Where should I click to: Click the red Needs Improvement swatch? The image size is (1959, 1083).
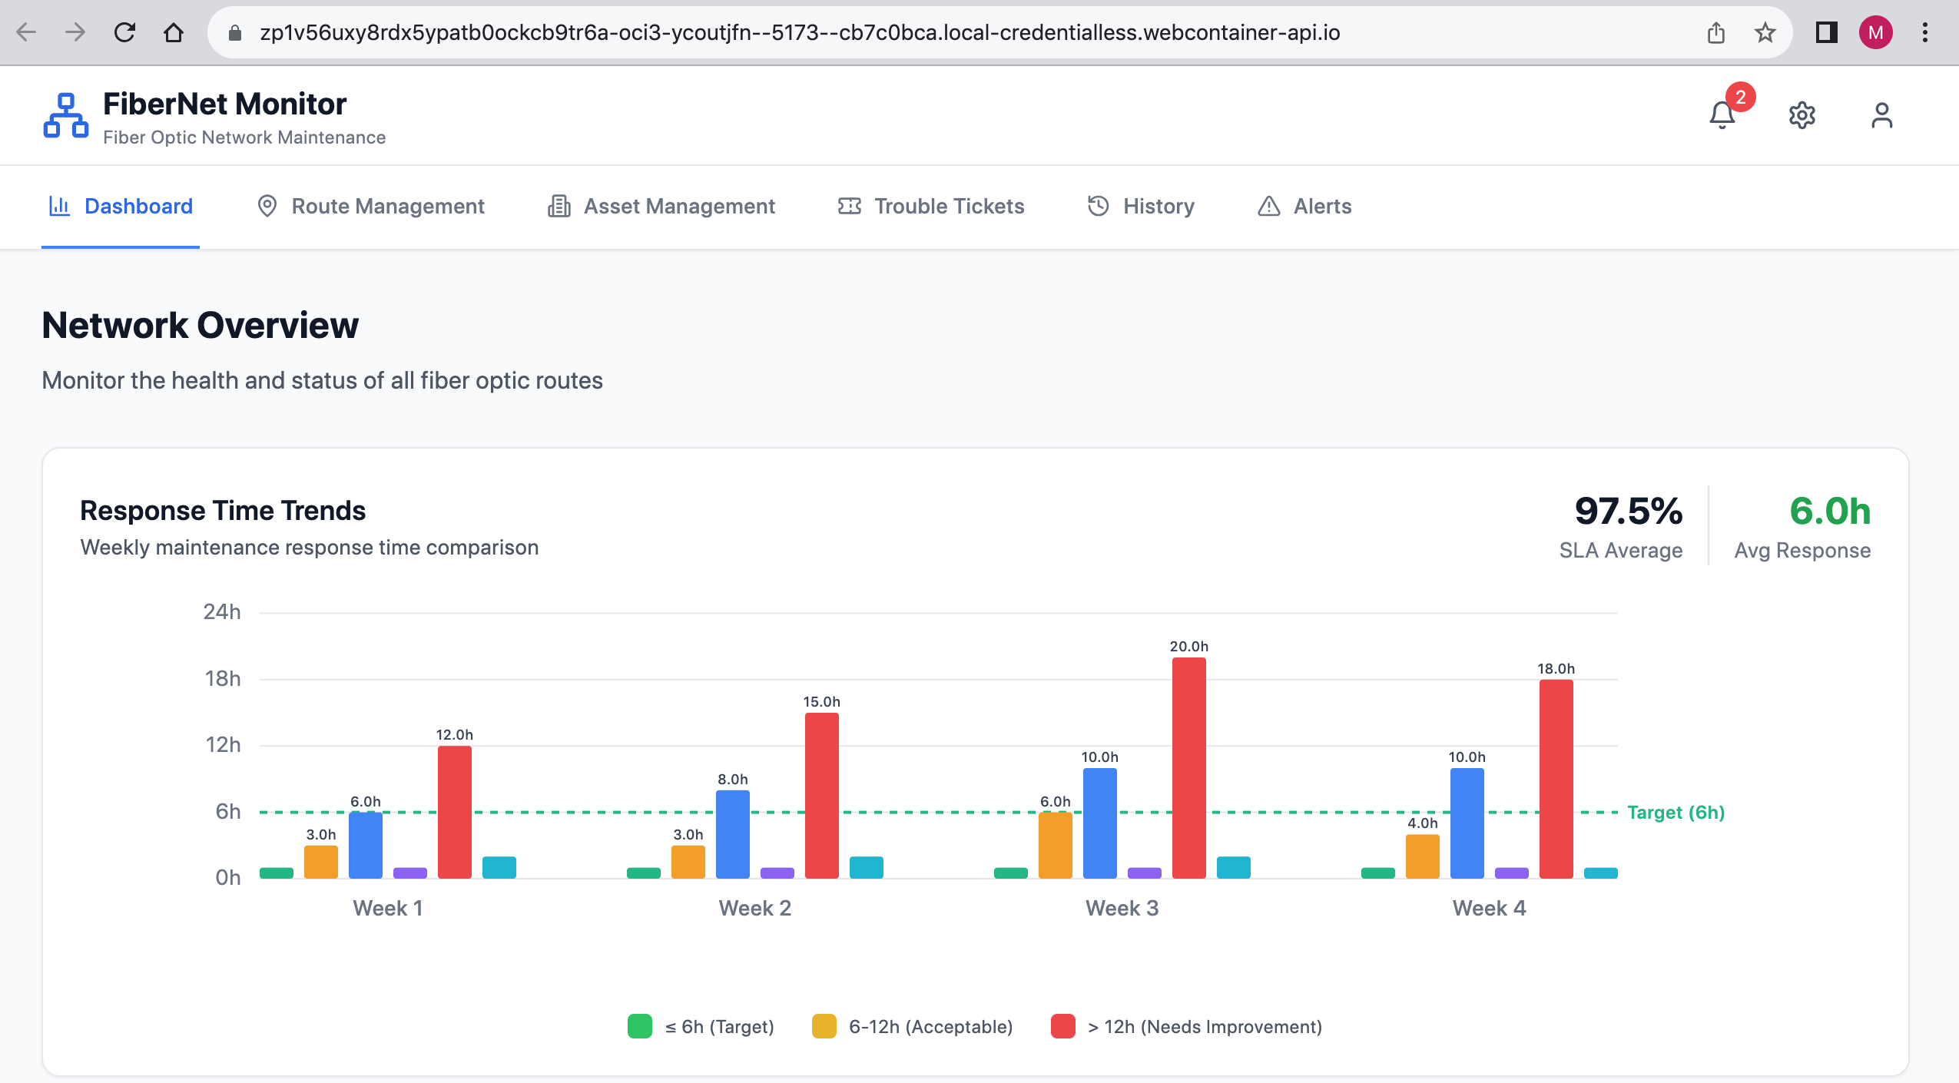(1062, 1026)
